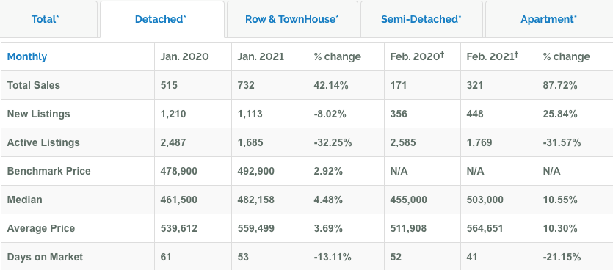Select the Total Sales row label
The image size is (613, 270).
pyautogui.click(x=34, y=85)
